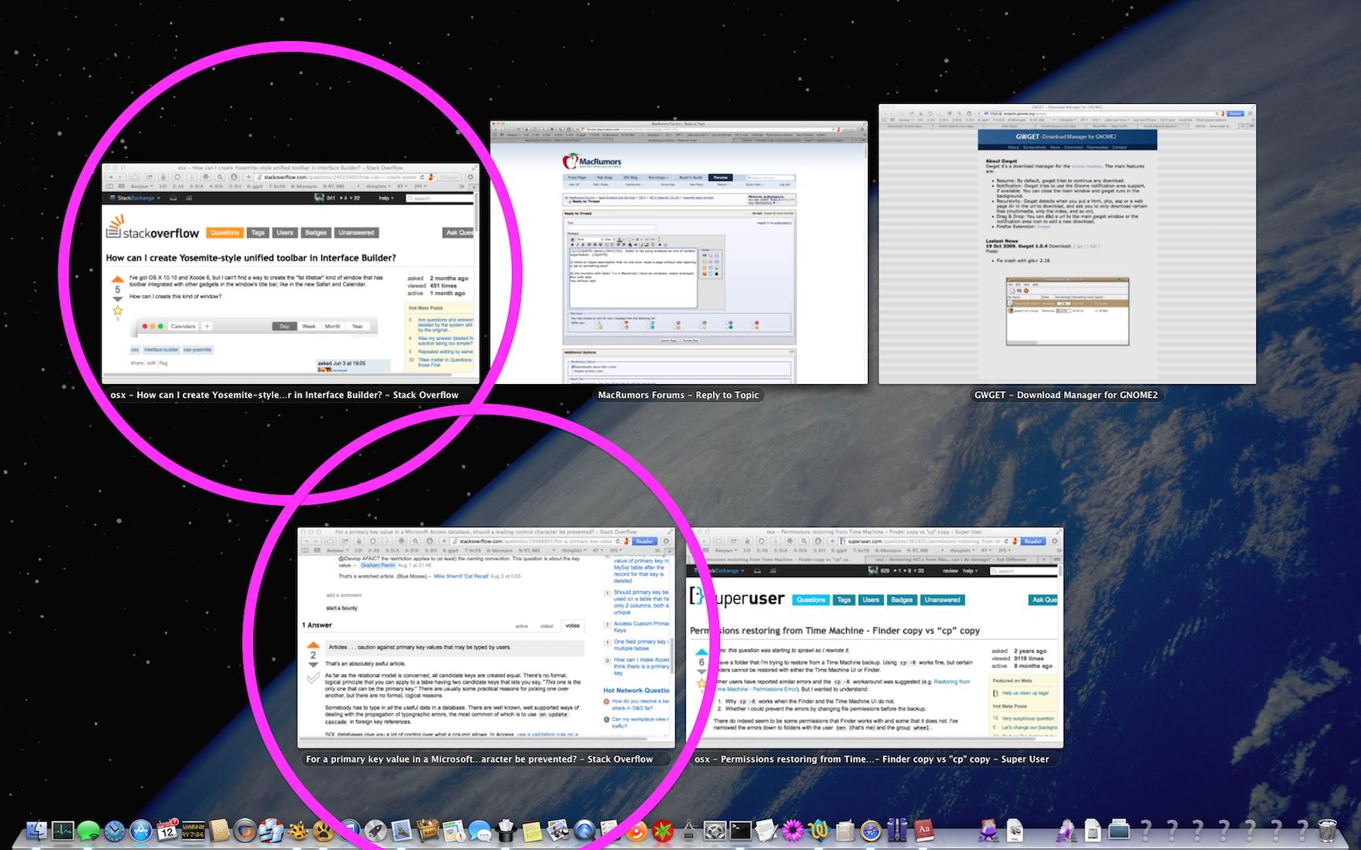Select votes sort tab in primary key window
Screen dimensions: 1361x850
tap(573, 626)
